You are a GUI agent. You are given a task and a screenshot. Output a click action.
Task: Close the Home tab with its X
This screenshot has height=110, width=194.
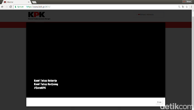[29, 2]
